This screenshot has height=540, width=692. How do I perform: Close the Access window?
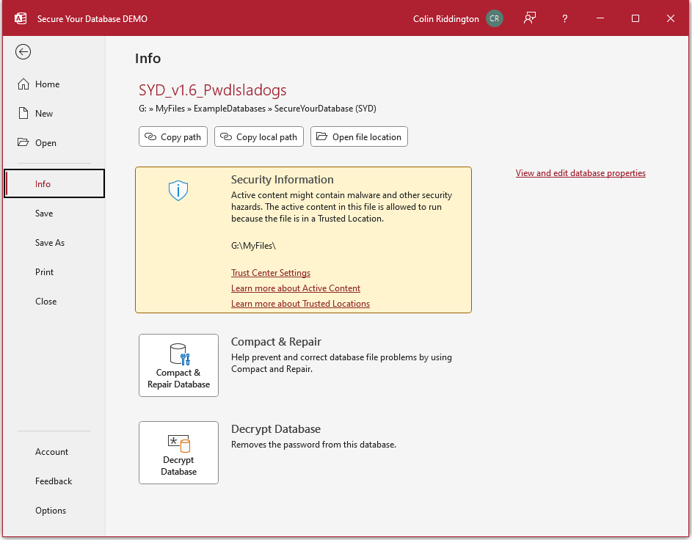click(x=671, y=18)
